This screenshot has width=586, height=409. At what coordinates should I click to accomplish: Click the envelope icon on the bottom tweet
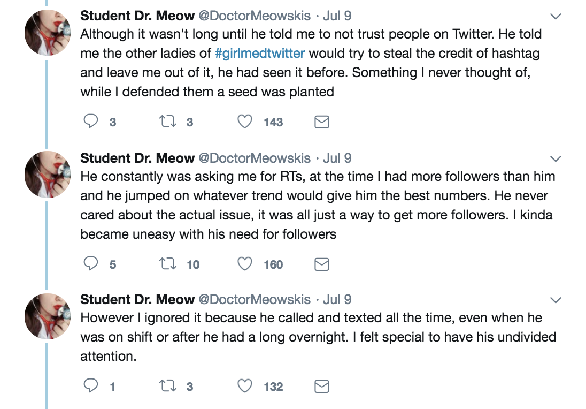tap(321, 386)
